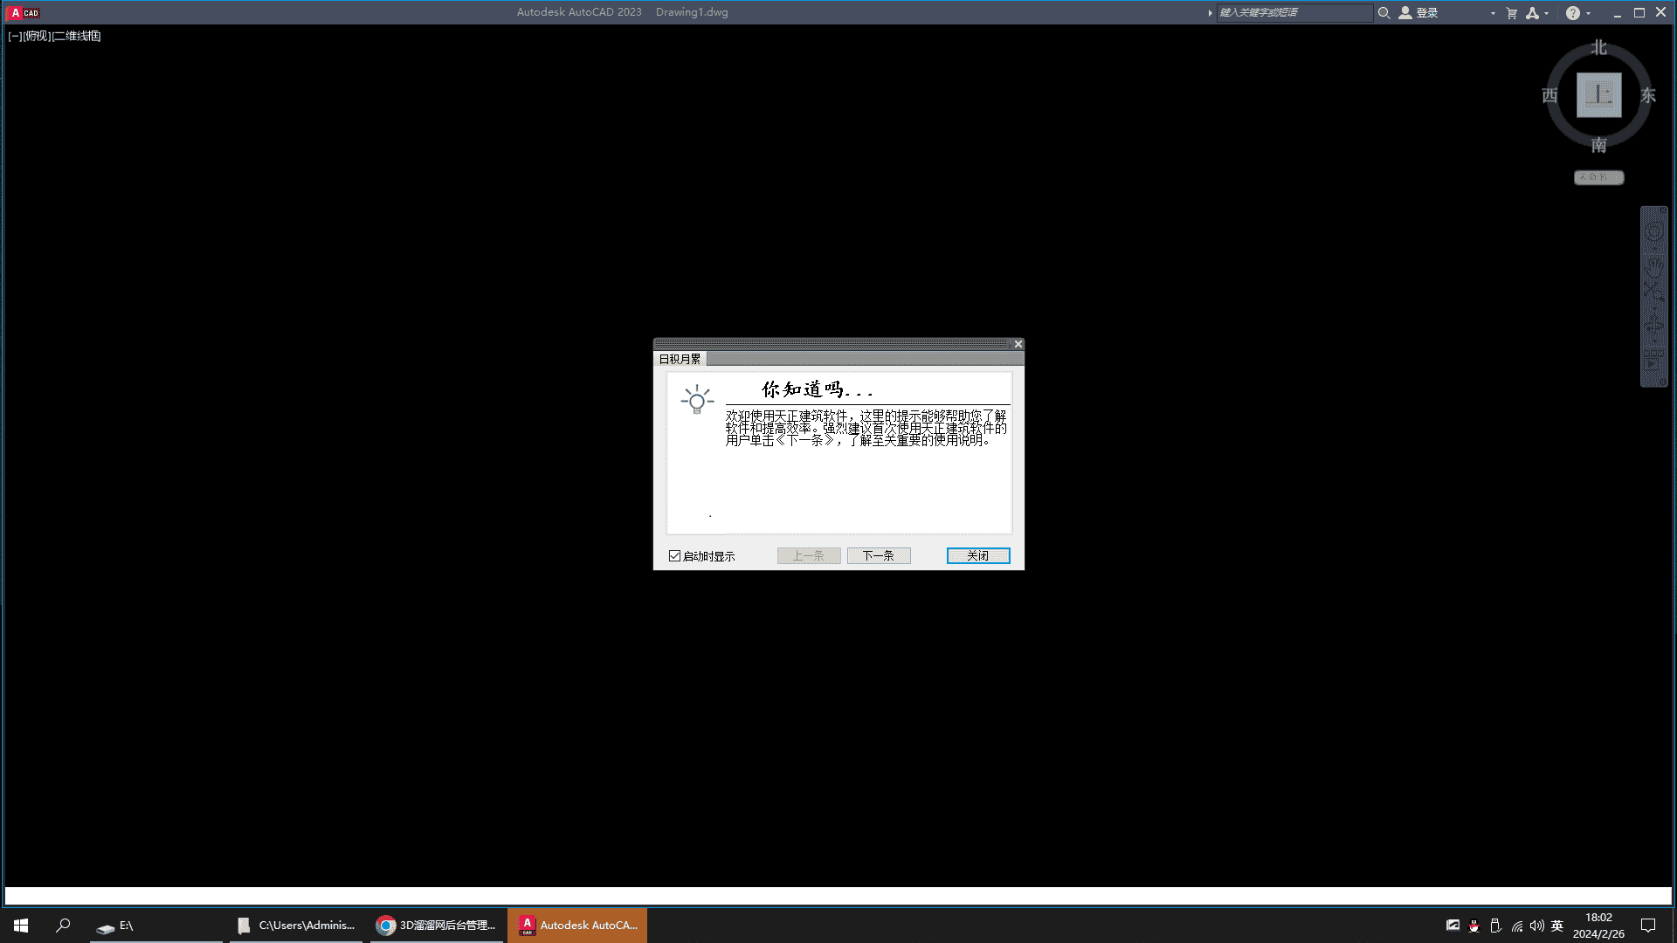Image resolution: width=1677 pixels, height=943 pixels.
Task: Click the [二维线框] visual style label
Action: [x=77, y=36]
